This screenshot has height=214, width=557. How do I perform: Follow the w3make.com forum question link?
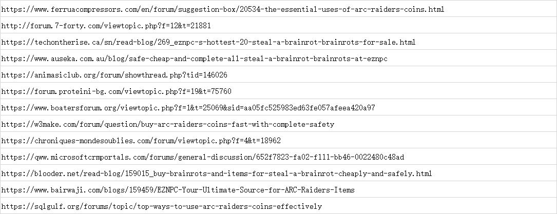click(168, 124)
